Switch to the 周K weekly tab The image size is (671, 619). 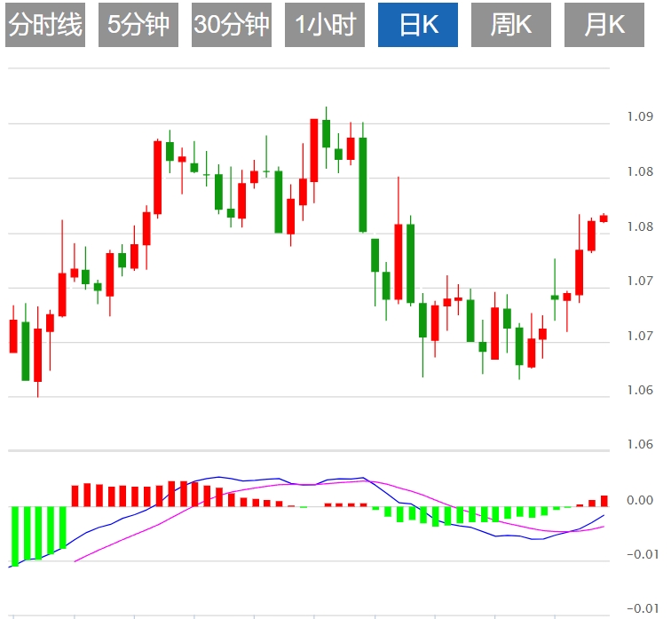click(511, 25)
